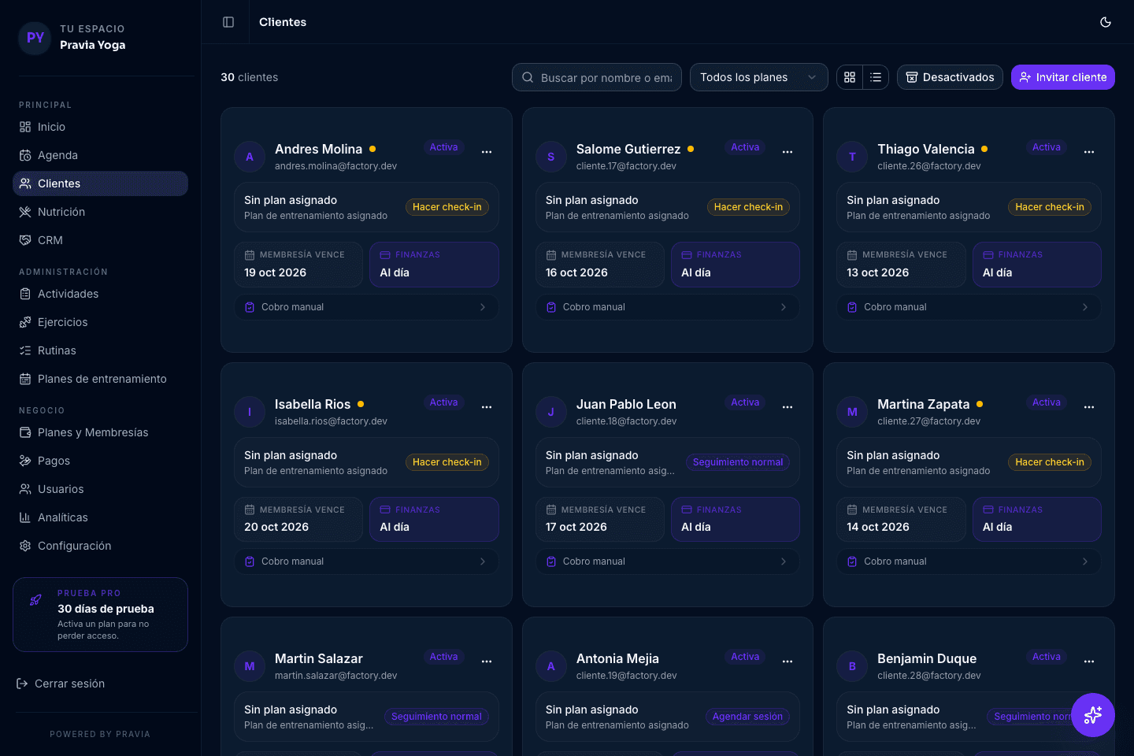The width and height of the screenshot is (1134, 756).
Task: Click the Analíticas chart icon
Action: [25, 517]
